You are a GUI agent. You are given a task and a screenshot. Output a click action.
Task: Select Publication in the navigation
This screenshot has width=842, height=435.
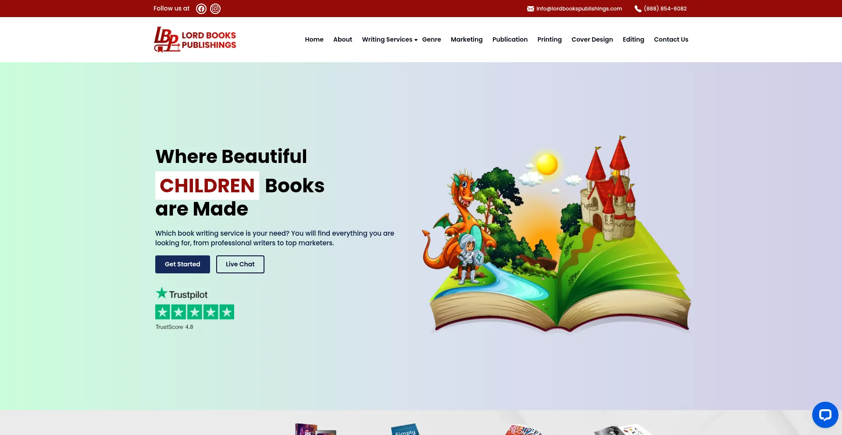pyautogui.click(x=510, y=39)
